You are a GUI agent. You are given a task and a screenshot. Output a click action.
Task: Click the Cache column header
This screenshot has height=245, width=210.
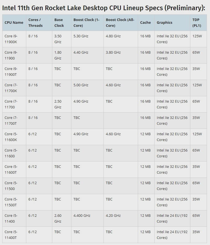click(x=145, y=23)
